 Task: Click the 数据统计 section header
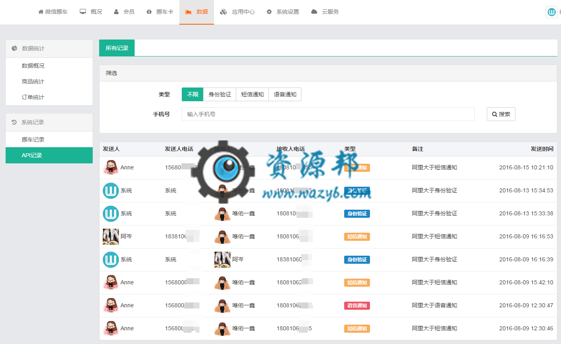click(x=49, y=48)
